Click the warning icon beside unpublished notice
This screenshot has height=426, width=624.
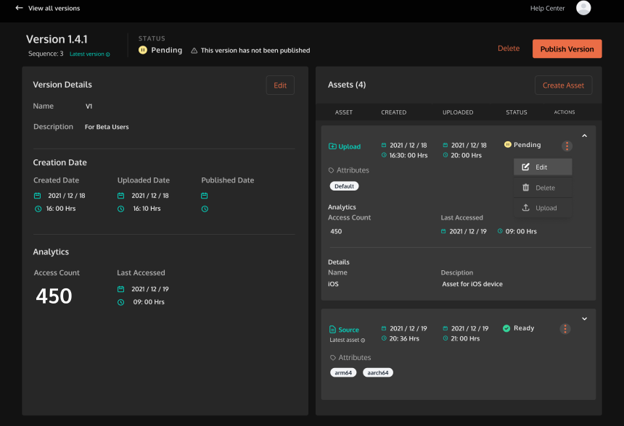[194, 51]
